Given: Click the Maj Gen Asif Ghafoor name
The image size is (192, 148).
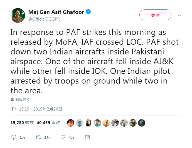Looking at the screenshot, I should pos(56,12).
